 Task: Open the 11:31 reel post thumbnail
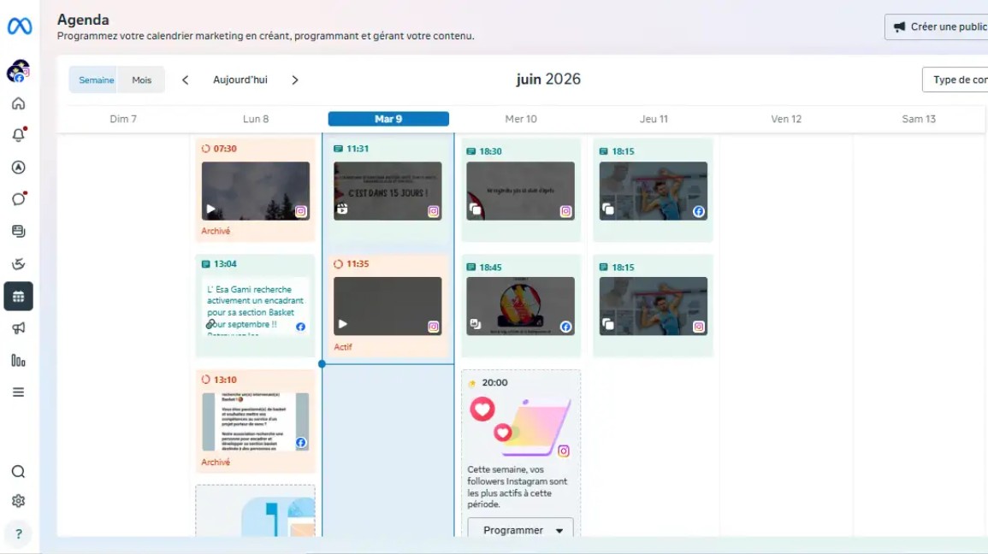pyautogui.click(x=388, y=191)
